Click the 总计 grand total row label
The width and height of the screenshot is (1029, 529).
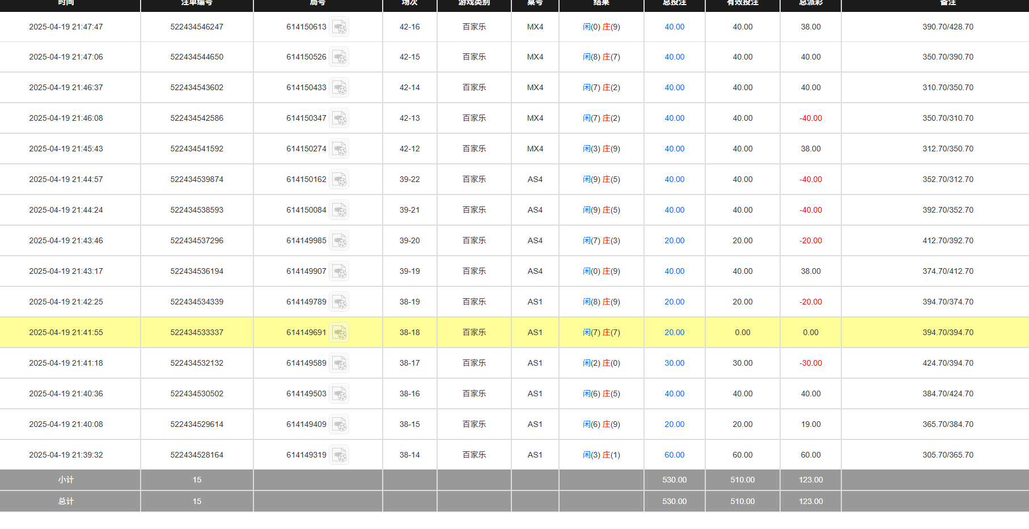tap(66, 501)
